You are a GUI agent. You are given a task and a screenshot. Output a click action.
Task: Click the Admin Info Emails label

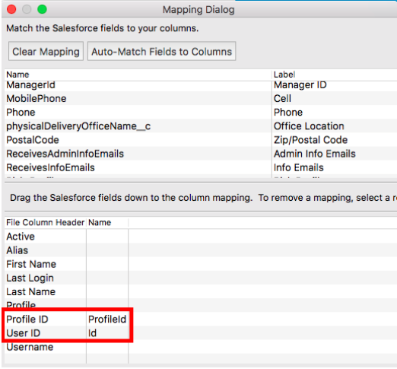tap(315, 154)
